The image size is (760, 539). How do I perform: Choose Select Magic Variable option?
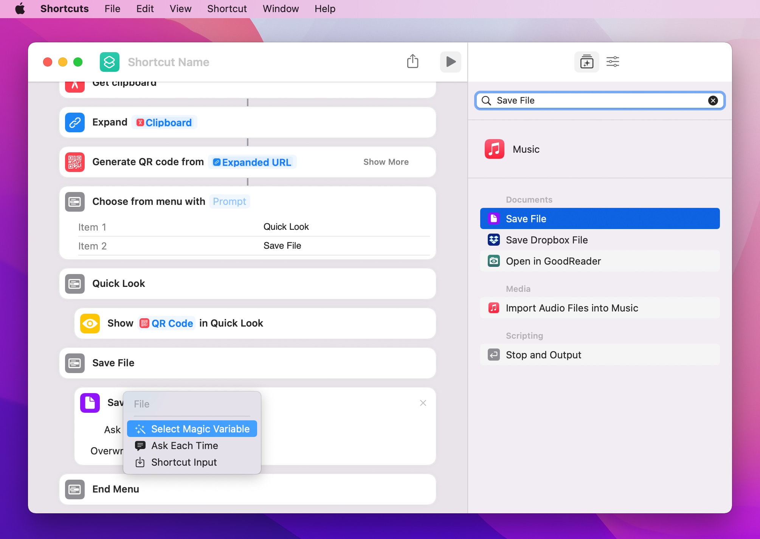pos(192,429)
